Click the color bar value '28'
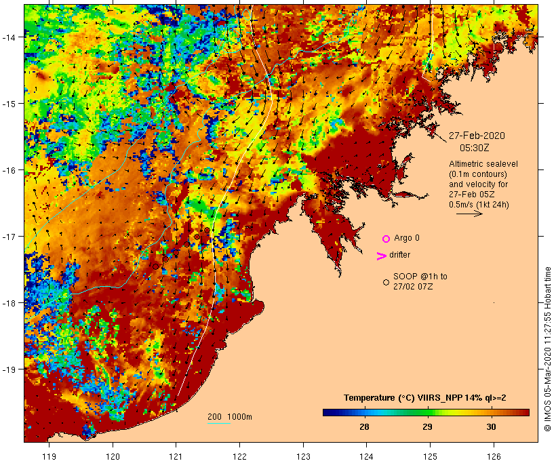 364,427
